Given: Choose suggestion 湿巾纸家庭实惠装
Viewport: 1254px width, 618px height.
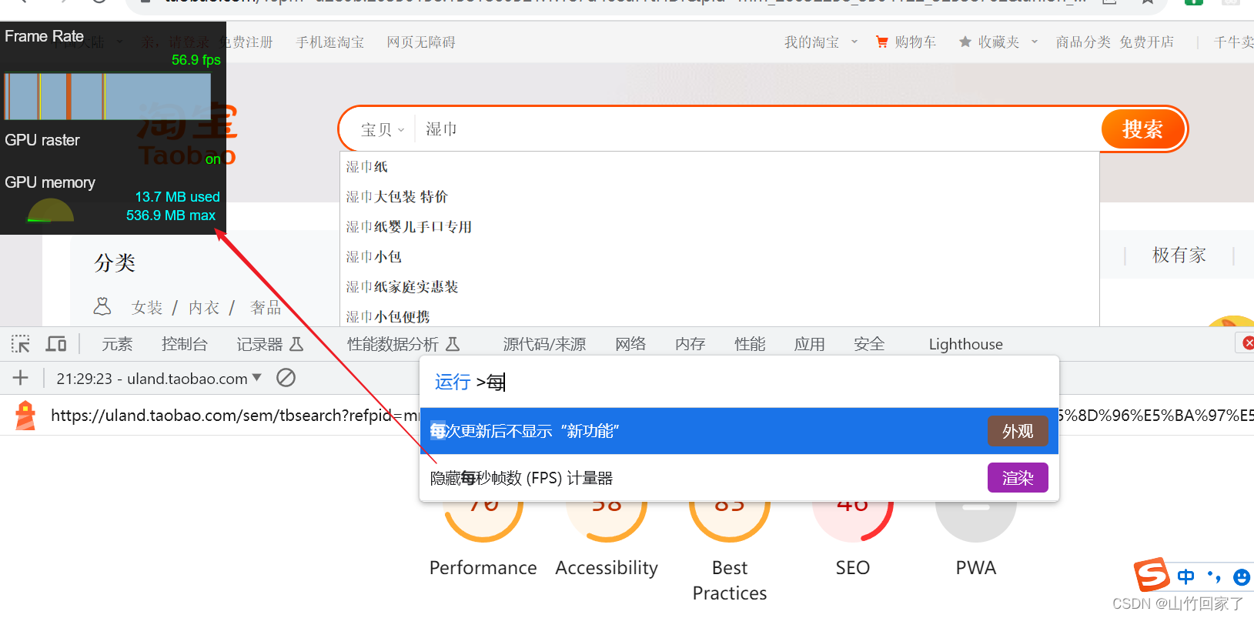Looking at the screenshot, I should tap(720, 287).
